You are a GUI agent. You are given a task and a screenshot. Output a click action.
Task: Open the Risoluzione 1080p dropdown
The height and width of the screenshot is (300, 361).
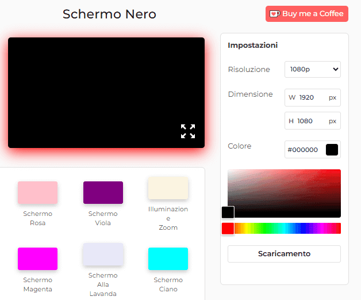[312, 69]
